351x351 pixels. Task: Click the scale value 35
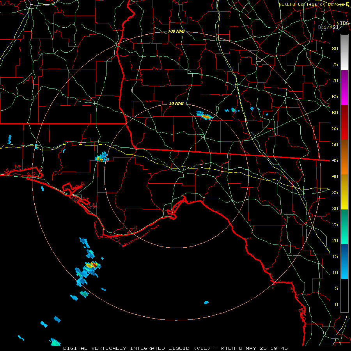335,193
